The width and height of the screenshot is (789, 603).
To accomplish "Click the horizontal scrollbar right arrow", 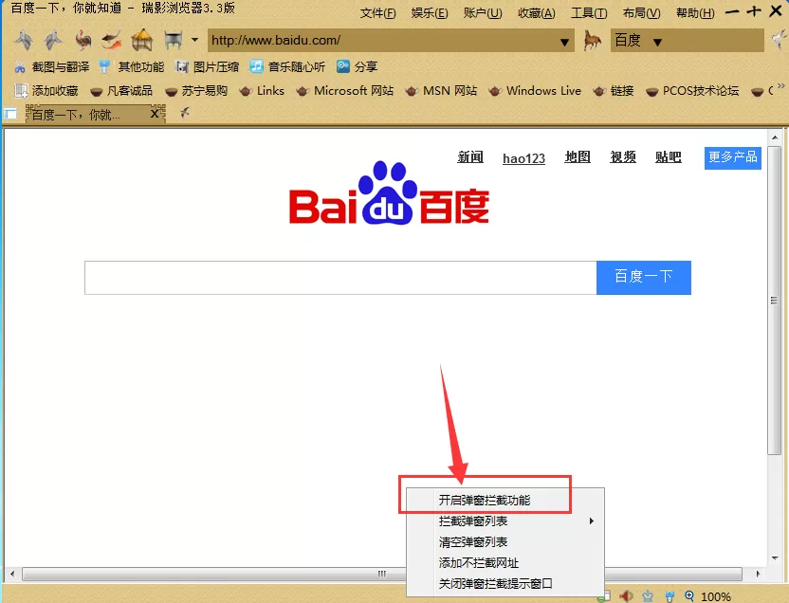I will coord(758,574).
